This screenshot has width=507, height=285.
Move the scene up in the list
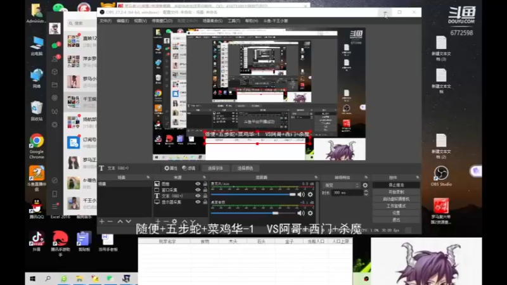[120, 221]
